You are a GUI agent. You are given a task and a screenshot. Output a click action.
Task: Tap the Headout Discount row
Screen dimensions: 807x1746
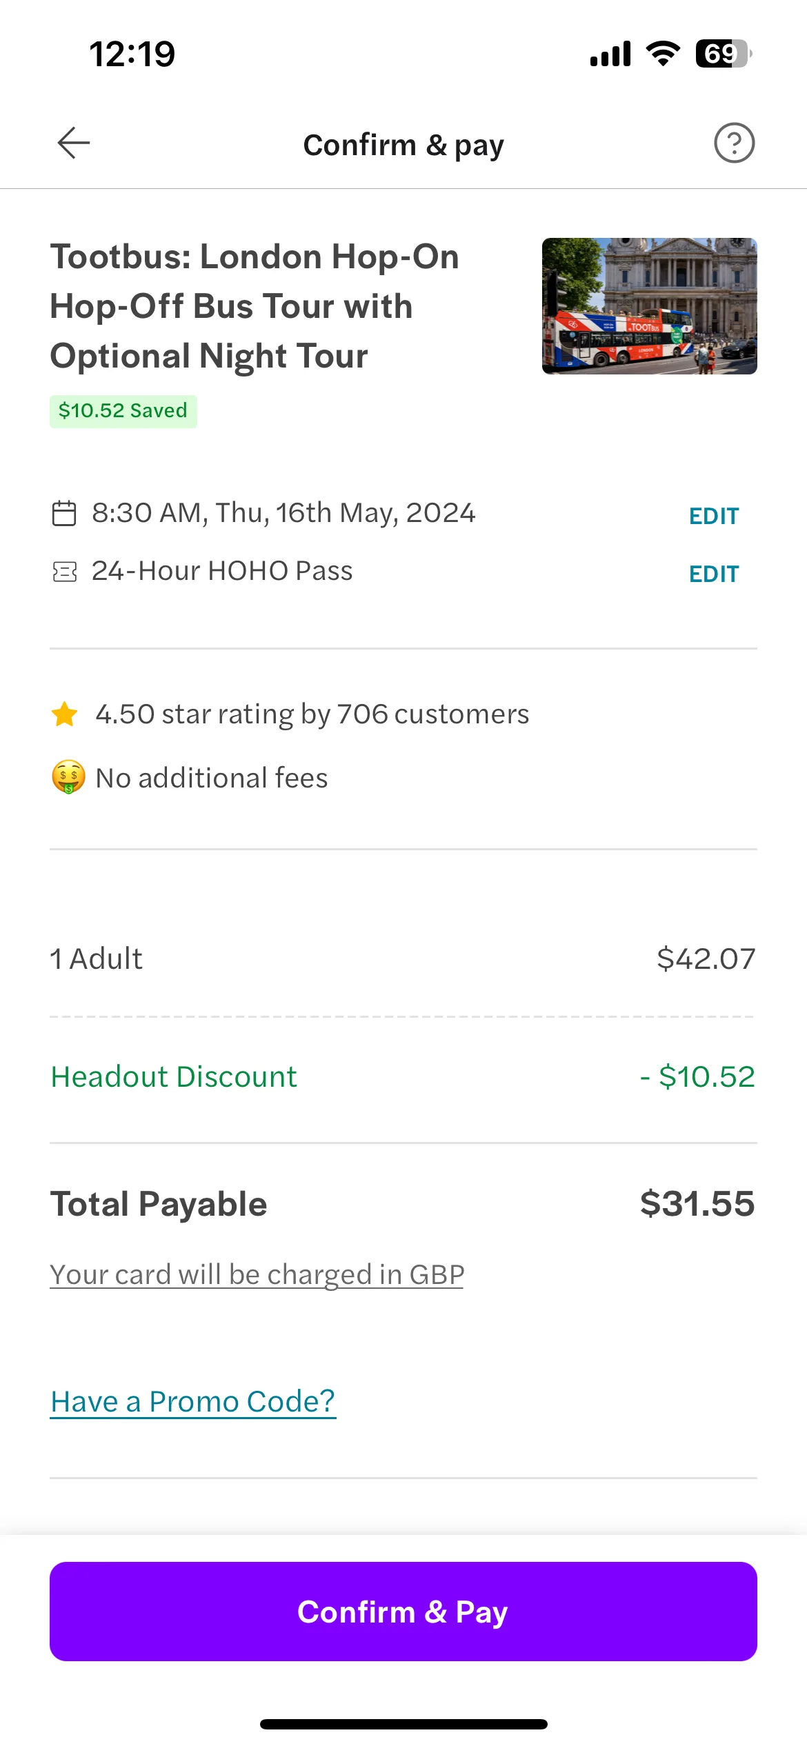click(403, 1077)
